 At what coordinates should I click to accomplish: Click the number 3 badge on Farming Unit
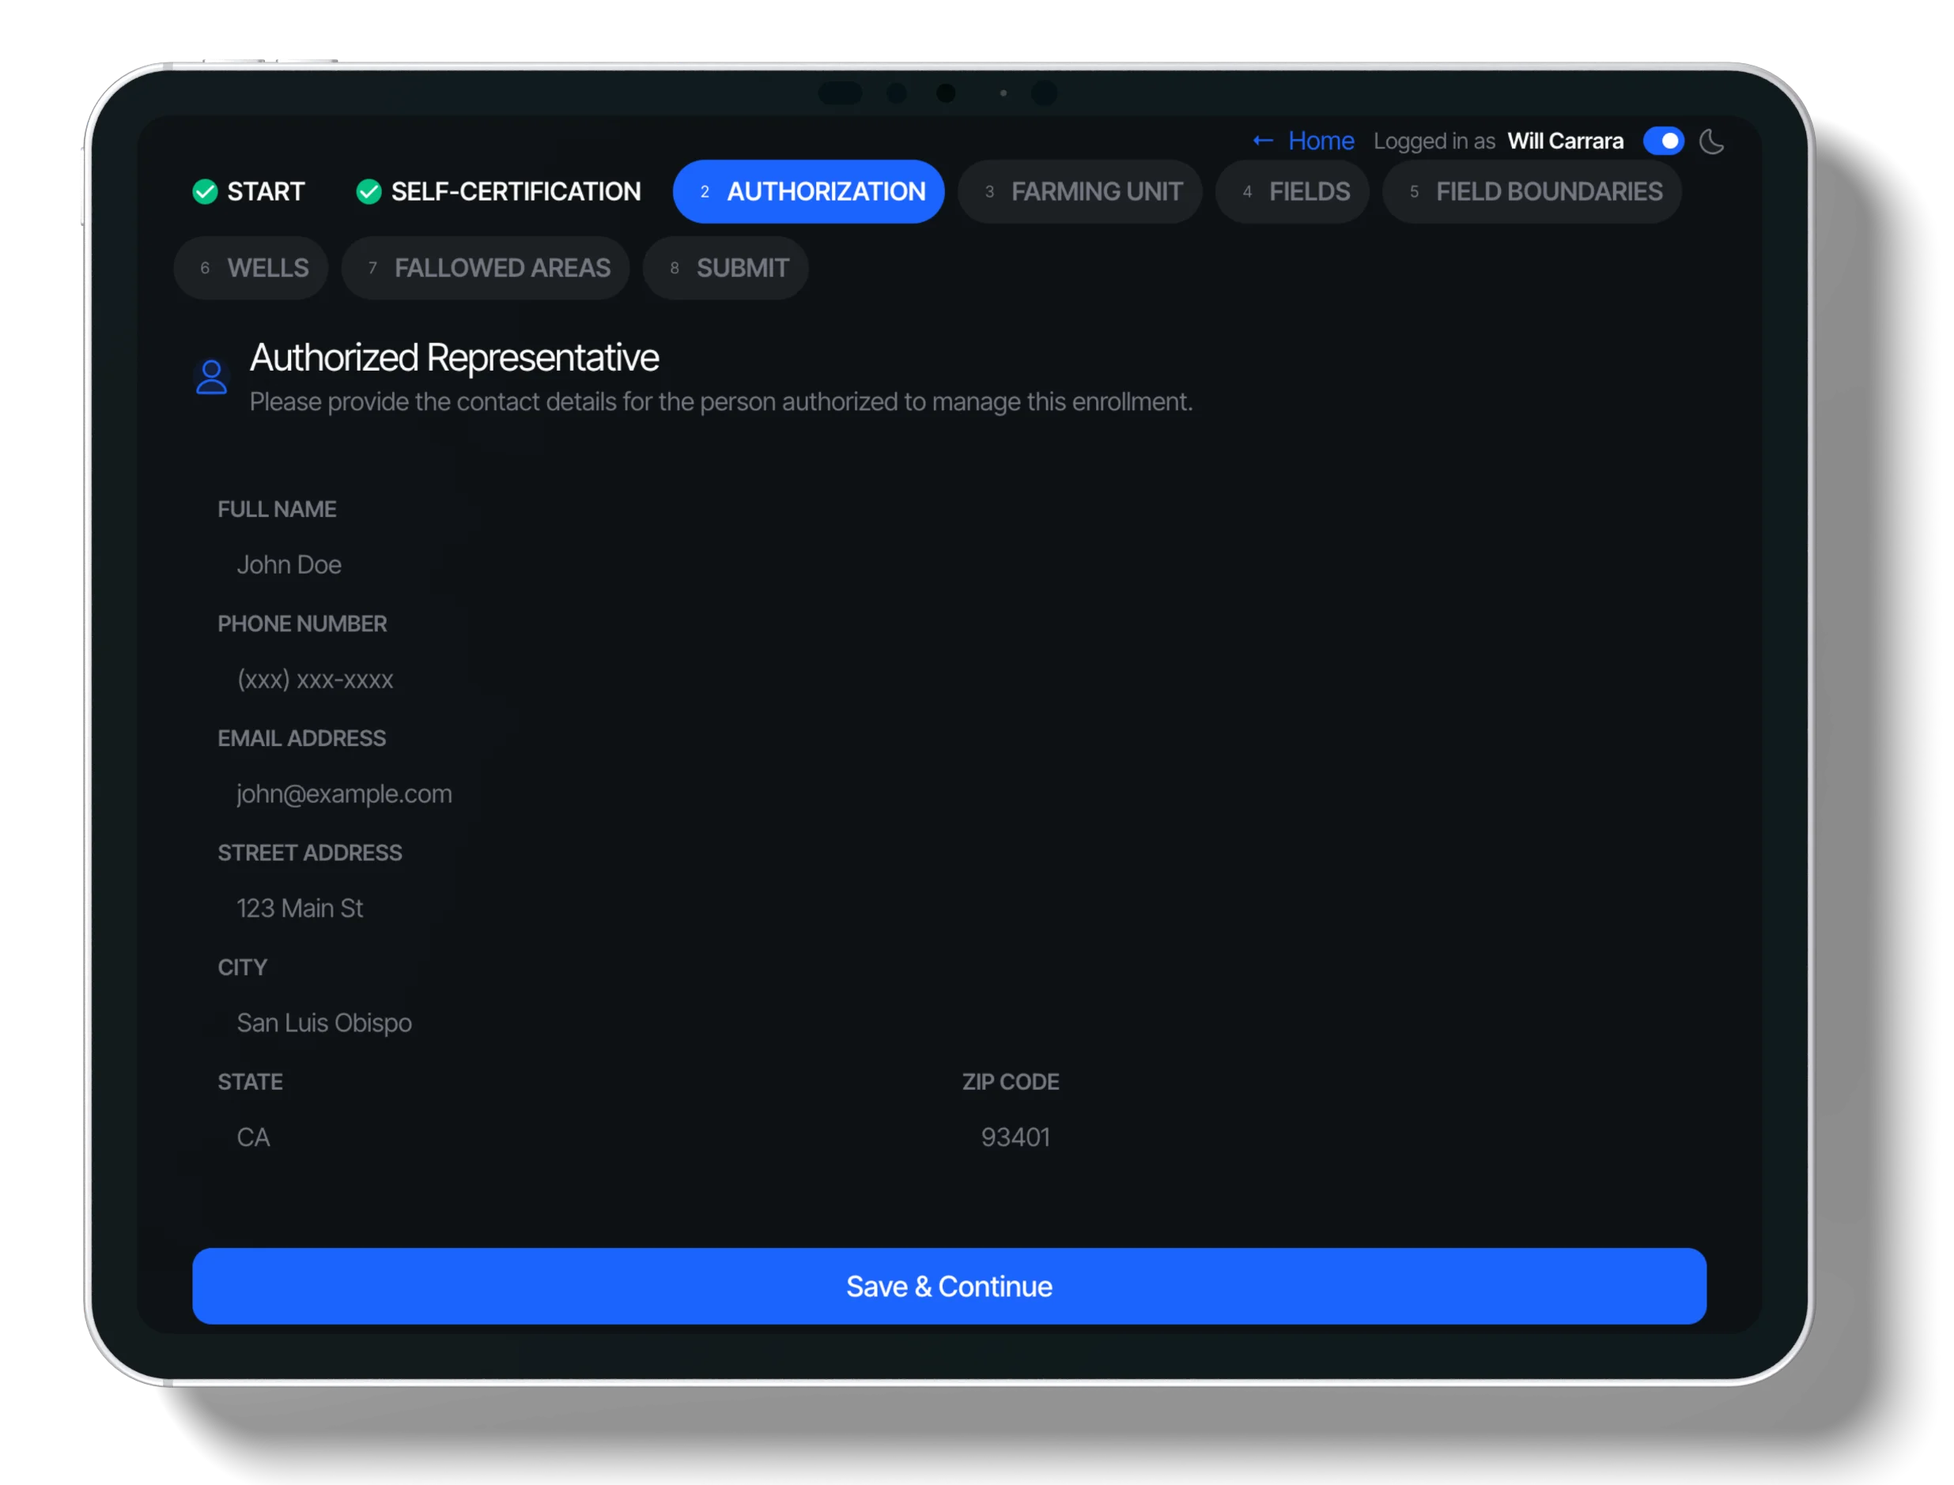990,192
